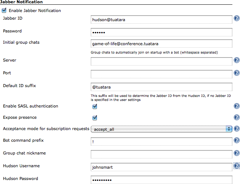The width and height of the screenshot is (240, 184).
Task: Click the Jabber ID input field
Action: (162, 20)
